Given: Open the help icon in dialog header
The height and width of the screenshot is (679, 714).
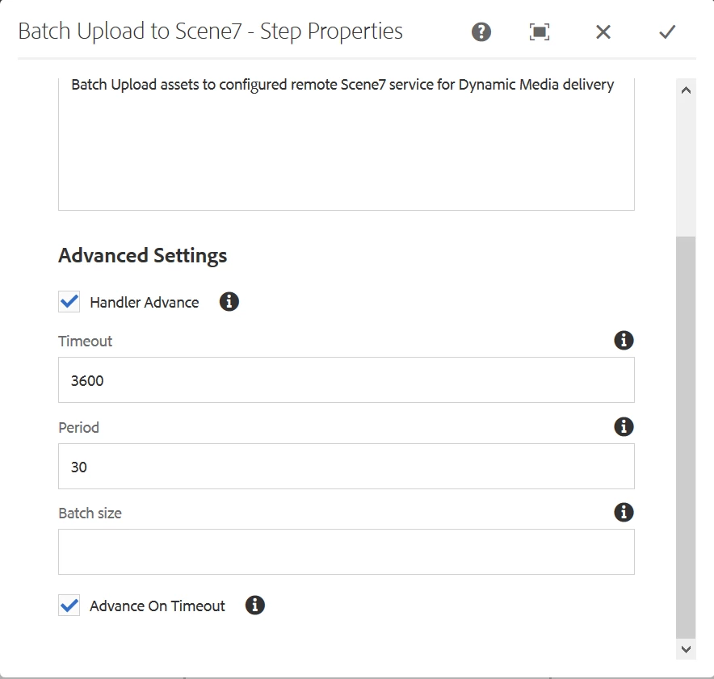Looking at the screenshot, I should [481, 31].
